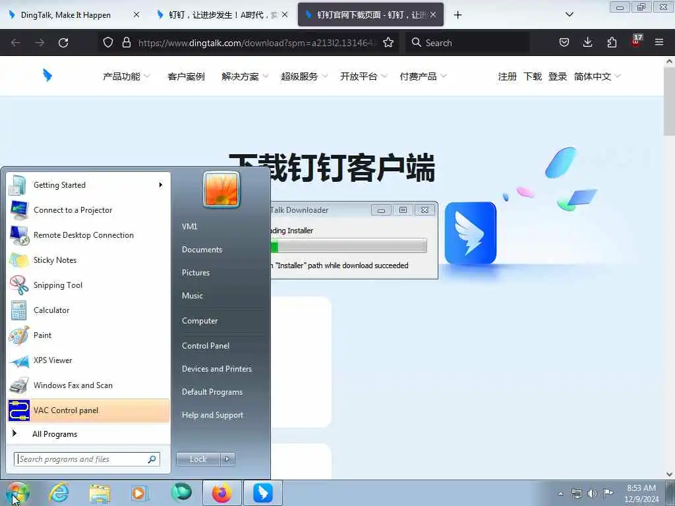
Task: Click 下载 link in site header
Action: click(x=533, y=76)
